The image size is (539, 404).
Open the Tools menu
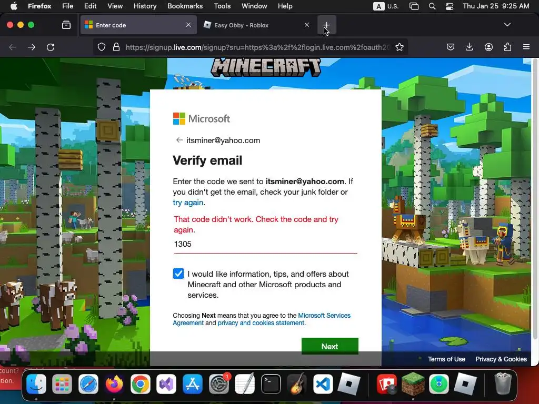(222, 6)
